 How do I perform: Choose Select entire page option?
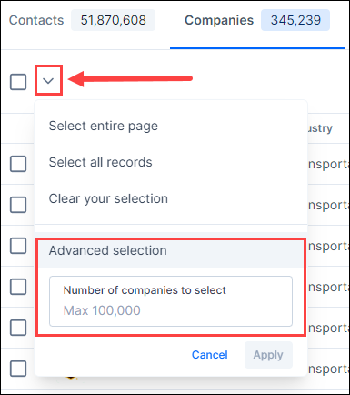pos(104,126)
